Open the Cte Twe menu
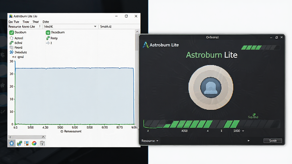 tap(14, 22)
